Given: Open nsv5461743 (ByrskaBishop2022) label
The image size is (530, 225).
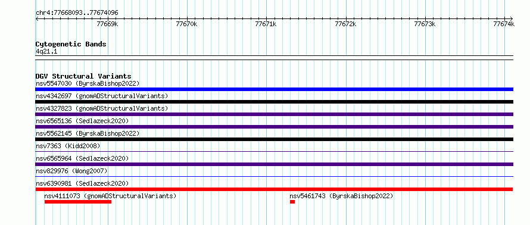Looking at the screenshot, I should 341,196.
